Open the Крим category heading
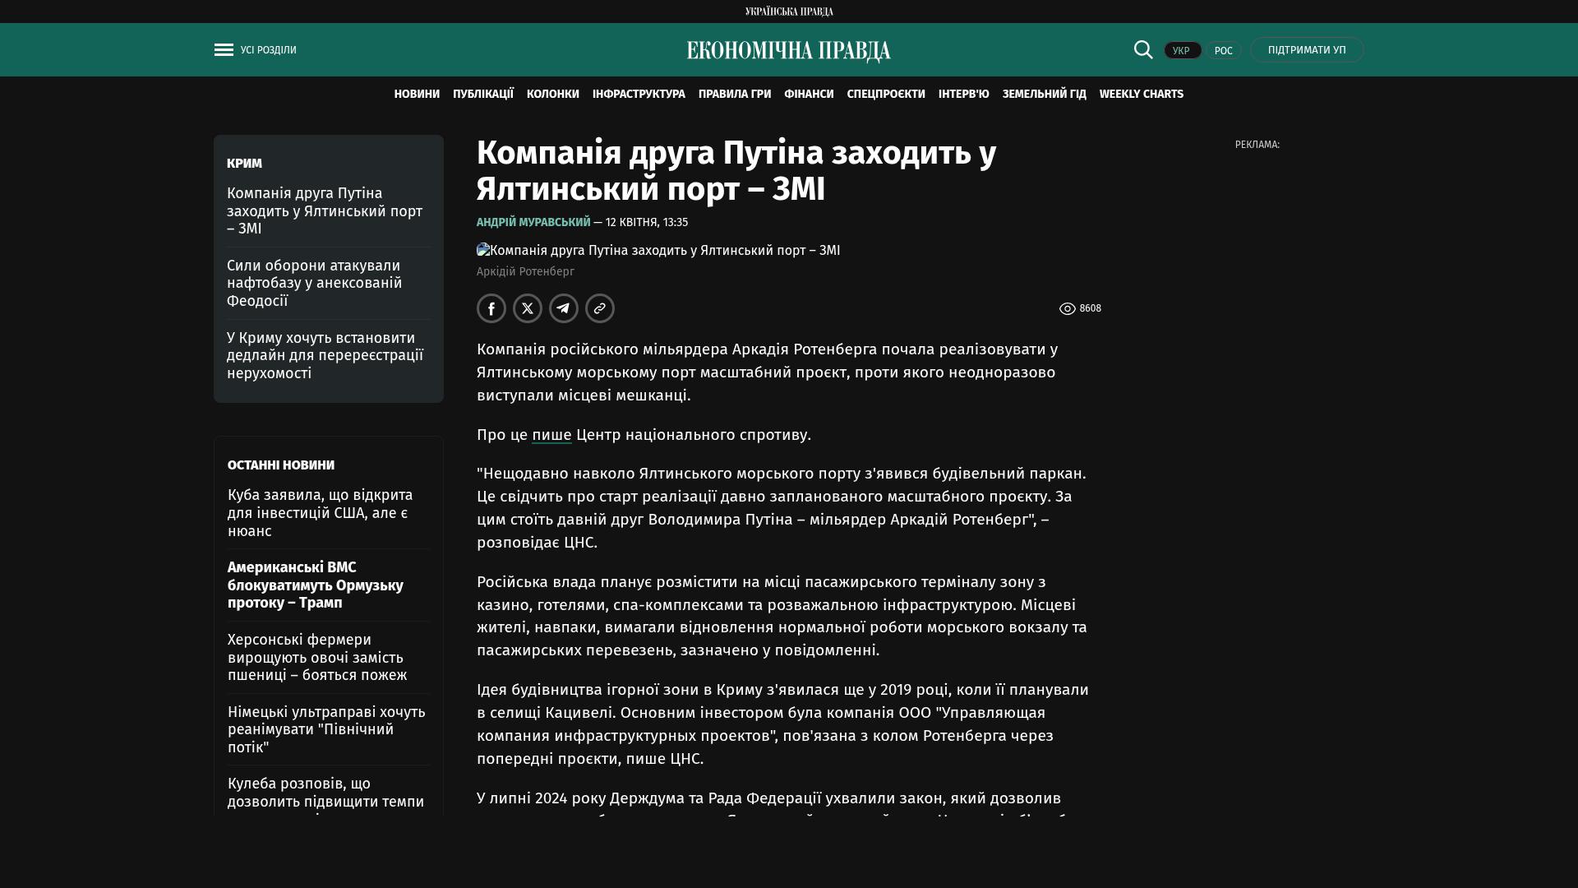 point(244,164)
